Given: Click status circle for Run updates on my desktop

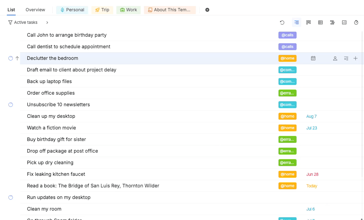Looking at the screenshot, I should (x=11, y=197).
